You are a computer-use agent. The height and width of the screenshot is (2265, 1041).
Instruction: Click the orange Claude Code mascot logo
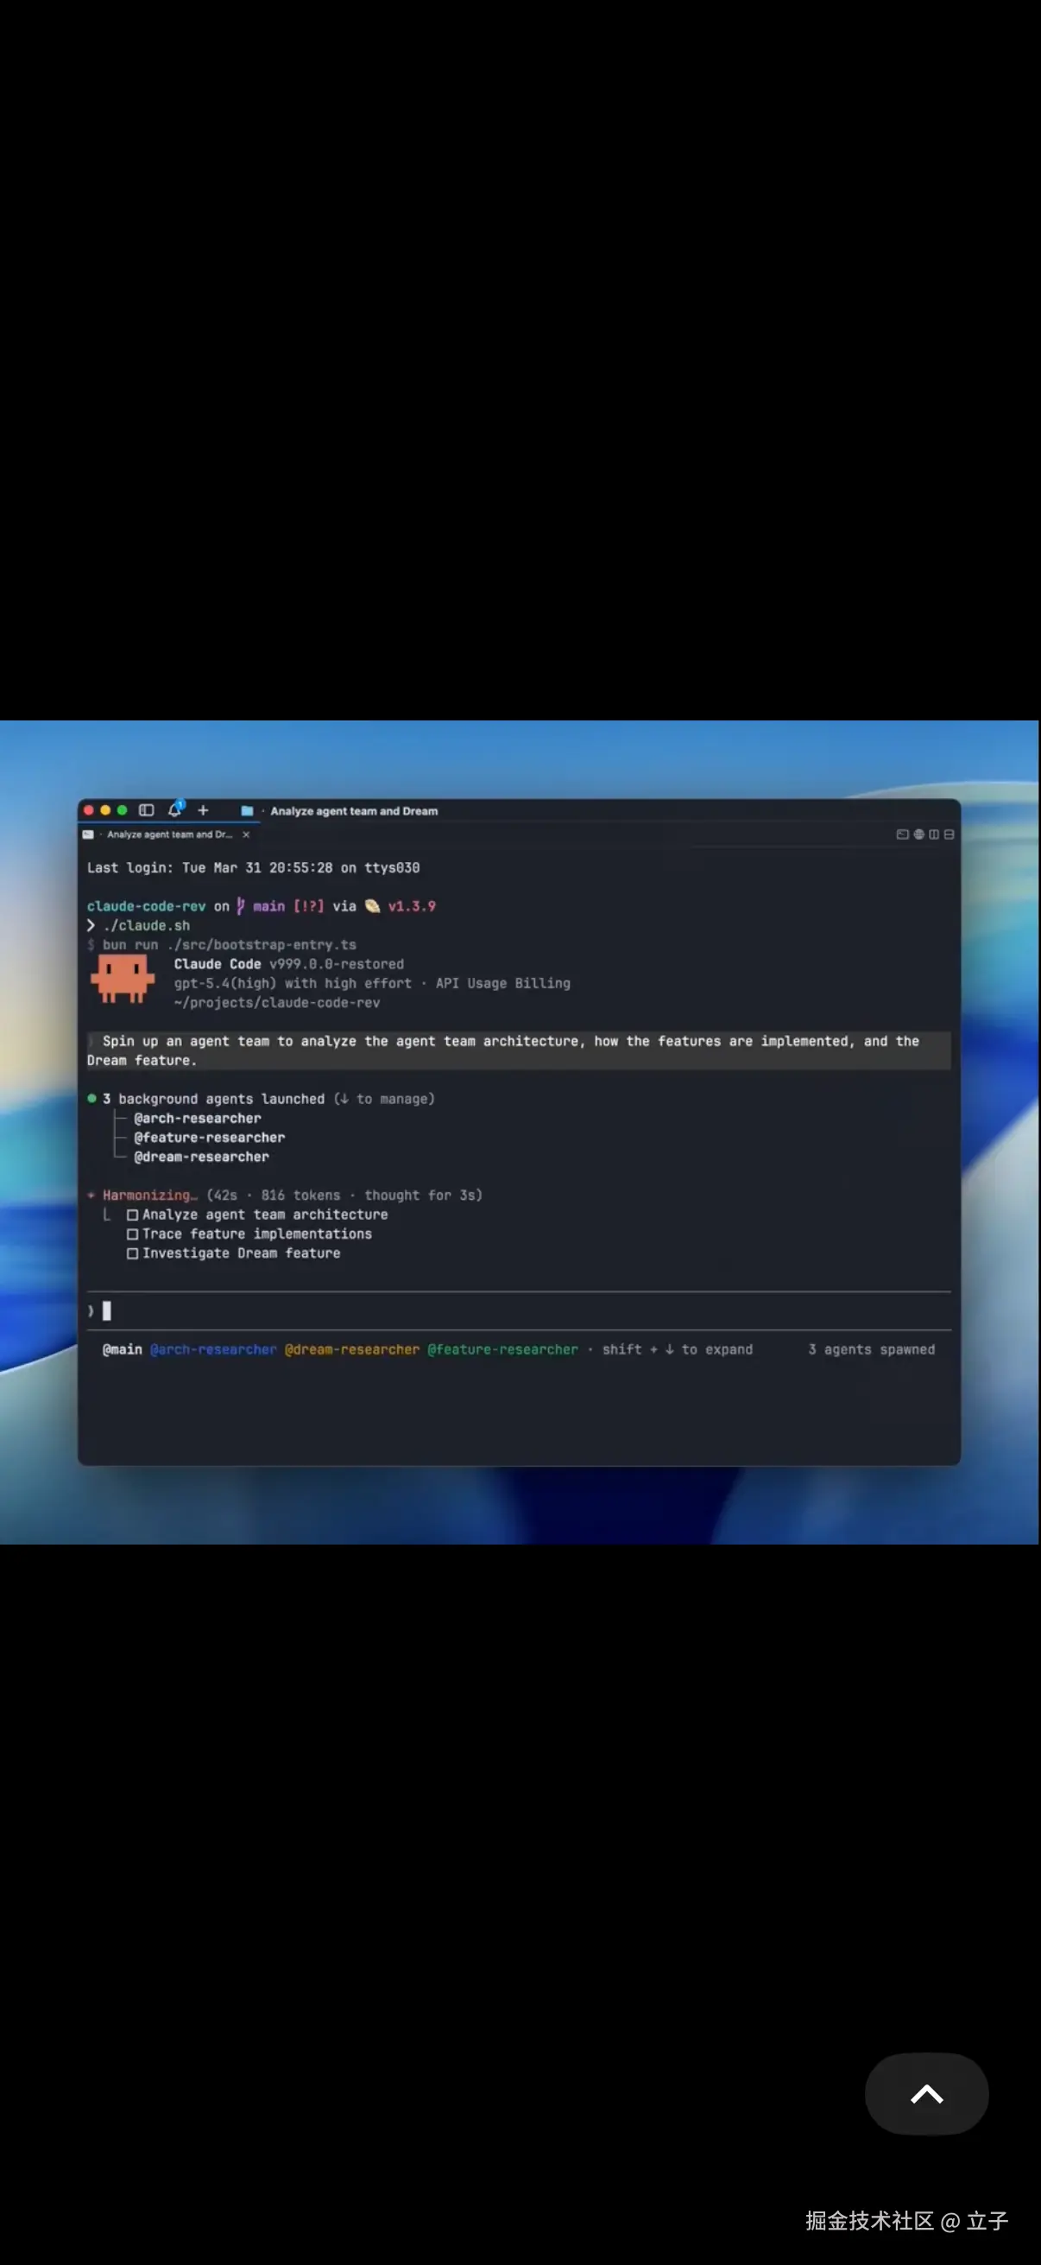[122, 980]
